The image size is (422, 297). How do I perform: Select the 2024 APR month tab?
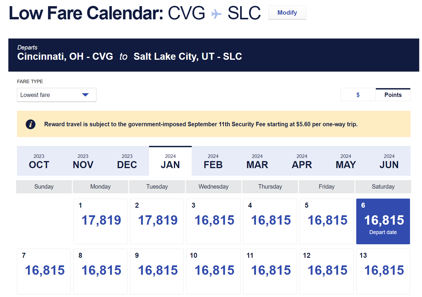pos(302,161)
